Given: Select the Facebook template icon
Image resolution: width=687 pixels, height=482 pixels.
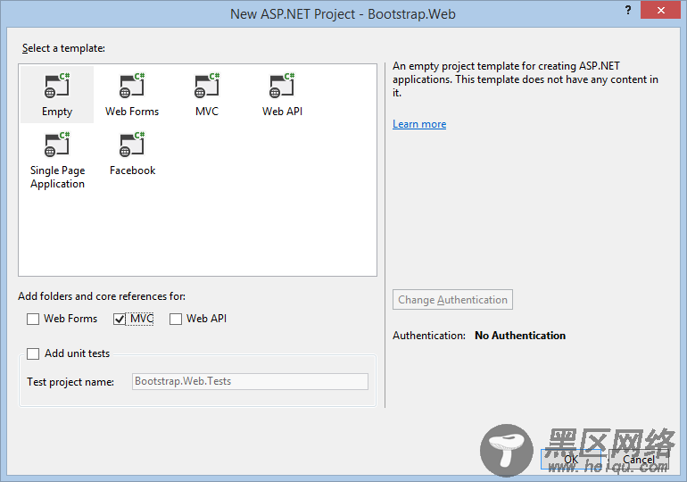Looking at the screenshot, I should [132, 145].
